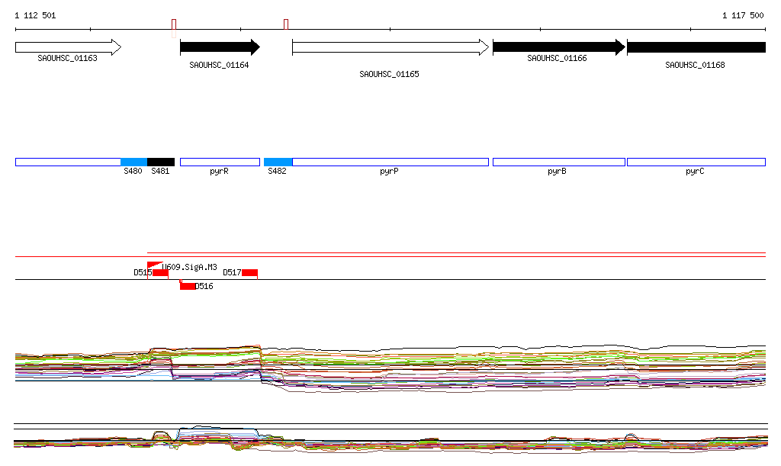781x466 pixels.
Task: Click the U609.SigA.M3 promoter flag
Action: click(x=154, y=265)
